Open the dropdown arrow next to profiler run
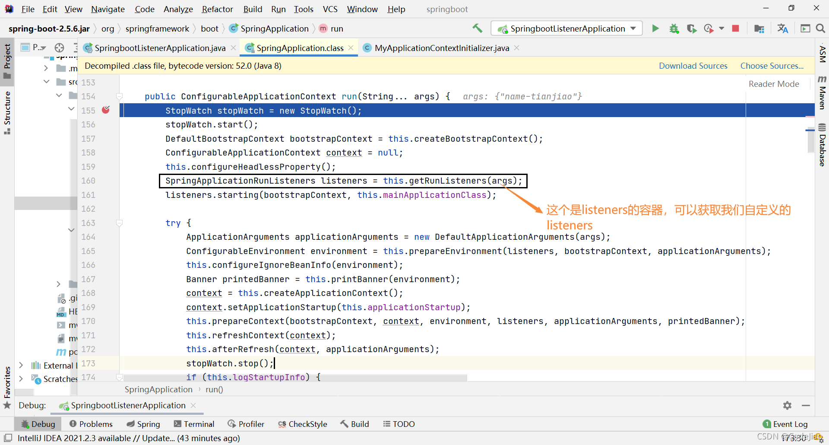The width and height of the screenshot is (829, 445). 721,29
